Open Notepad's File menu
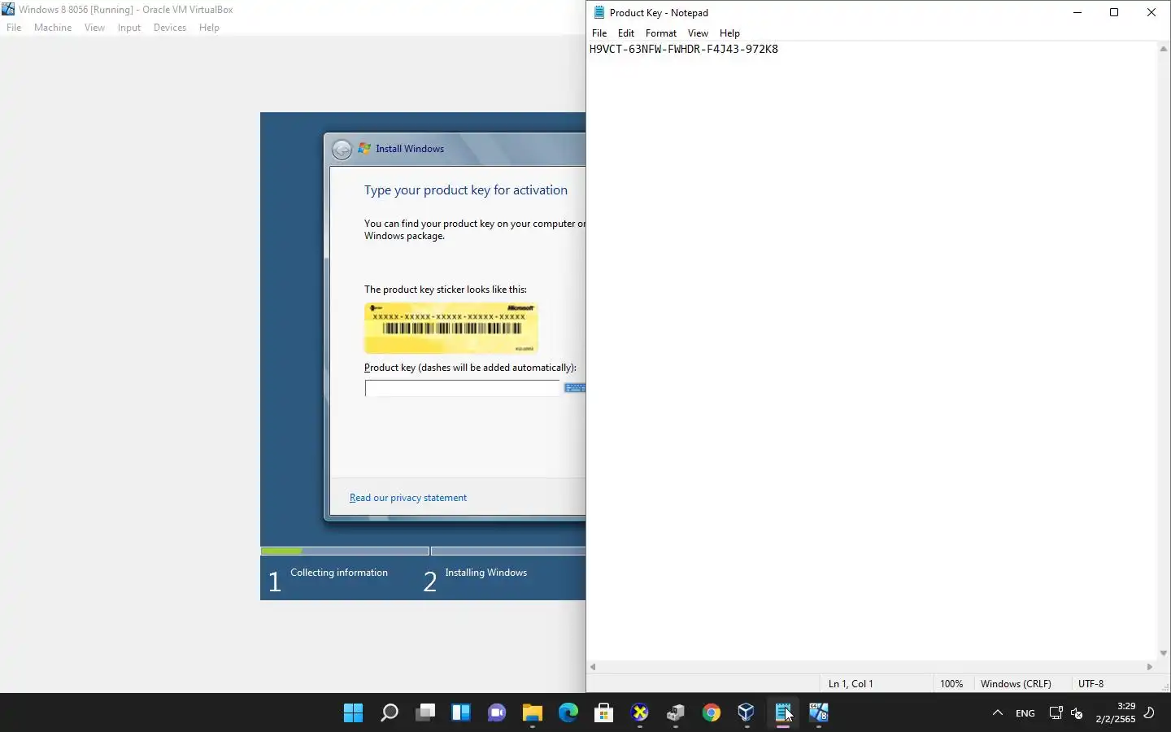 pos(599,33)
